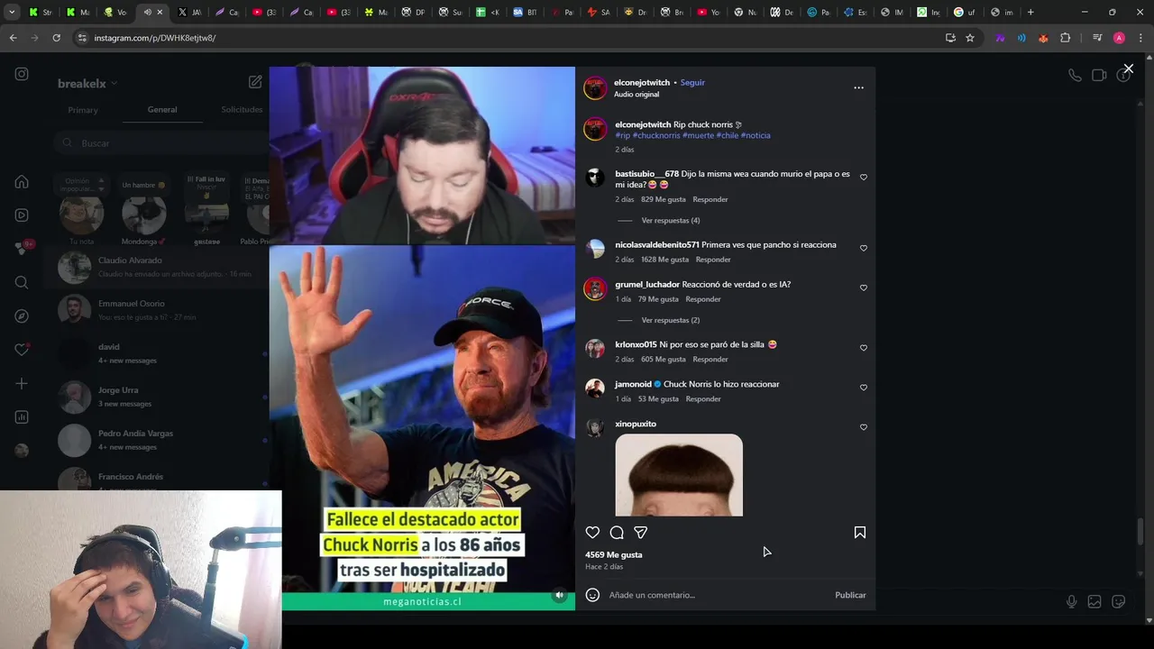Screen dimensions: 1154x649
Task: Click the sidebar Search magnifier icon
Action: [x=22, y=282]
